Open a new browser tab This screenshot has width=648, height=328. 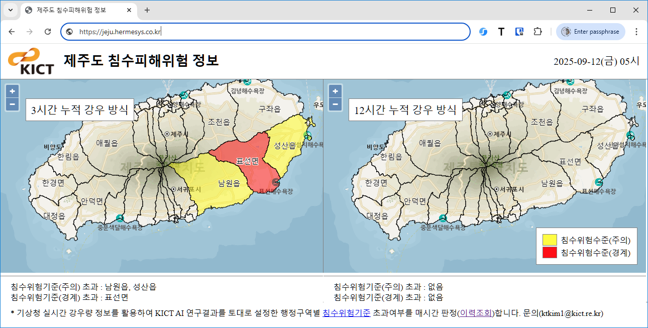(x=147, y=10)
